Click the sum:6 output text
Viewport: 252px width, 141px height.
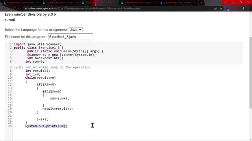(x=10, y=20)
